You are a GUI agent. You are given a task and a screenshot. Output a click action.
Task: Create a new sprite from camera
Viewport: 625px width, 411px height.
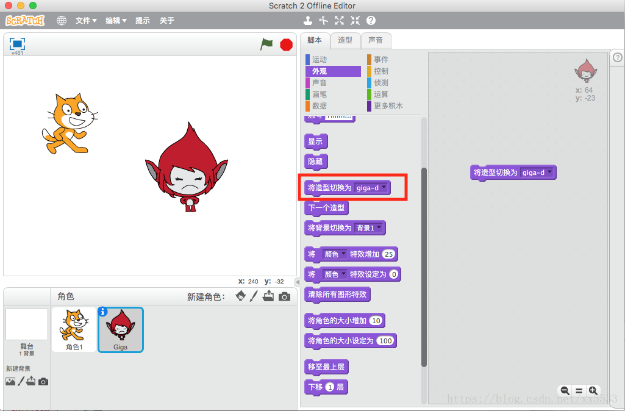click(x=284, y=296)
